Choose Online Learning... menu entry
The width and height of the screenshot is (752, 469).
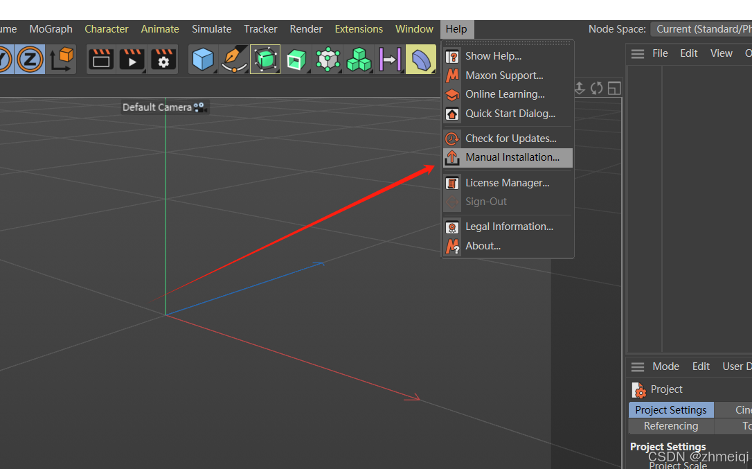click(x=508, y=94)
